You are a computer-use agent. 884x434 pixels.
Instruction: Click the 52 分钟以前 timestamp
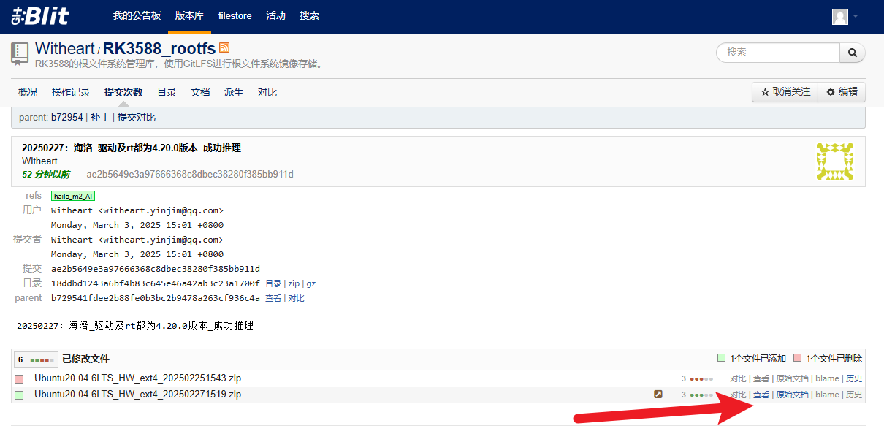tap(45, 174)
